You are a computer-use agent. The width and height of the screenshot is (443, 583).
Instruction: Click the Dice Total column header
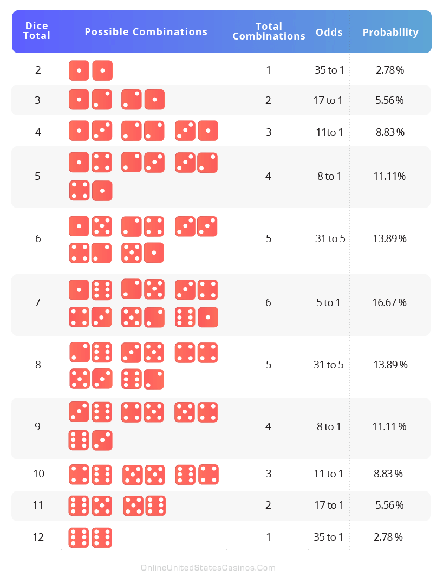click(37, 31)
